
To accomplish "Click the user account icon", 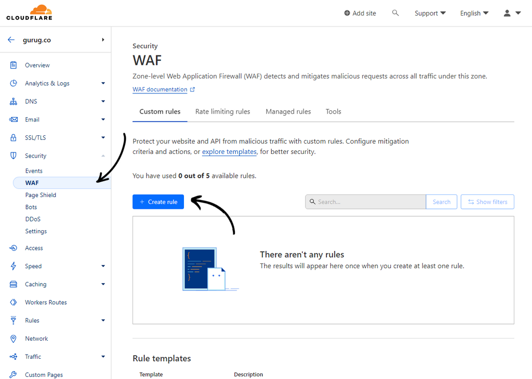I will 507,13.
